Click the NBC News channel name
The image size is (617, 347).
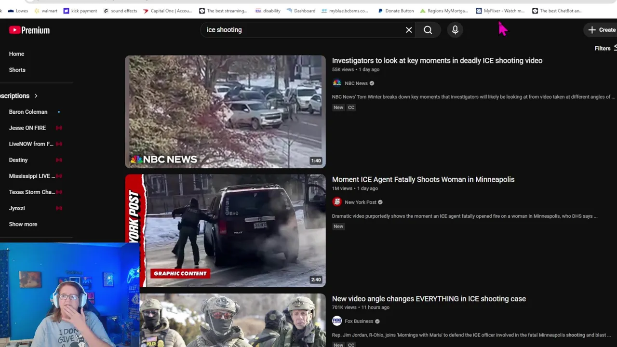pos(356,83)
